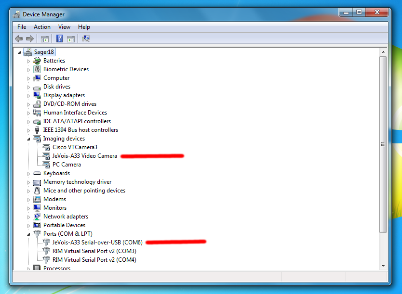Expand the Modems node
Viewport: 402px width, 294px height.
coord(29,200)
